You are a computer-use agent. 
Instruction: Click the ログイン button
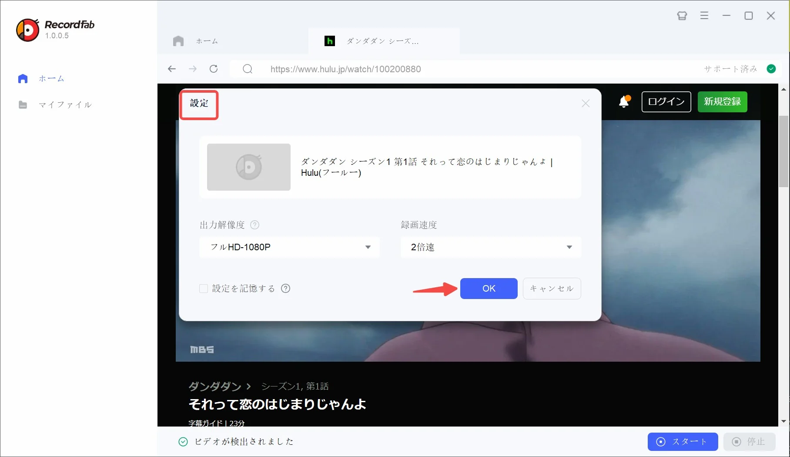click(x=666, y=102)
